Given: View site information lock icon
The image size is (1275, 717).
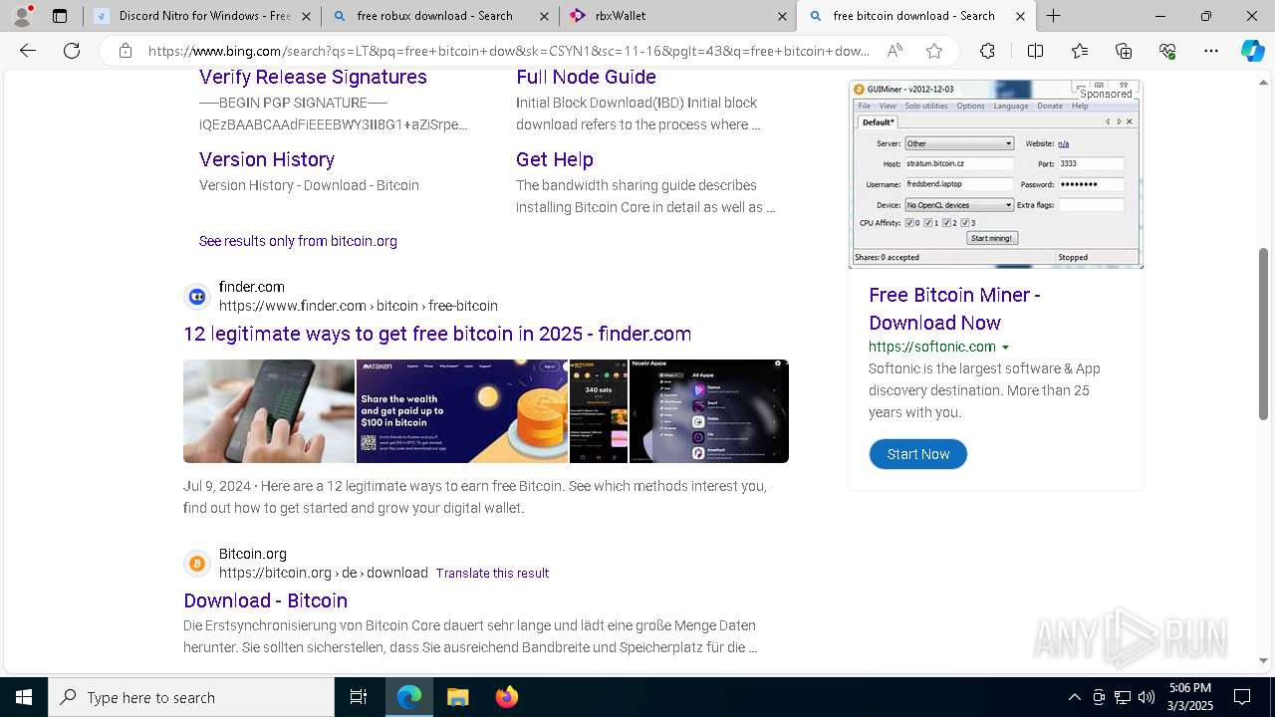Looking at the screenshot, I should pos(125,51).
